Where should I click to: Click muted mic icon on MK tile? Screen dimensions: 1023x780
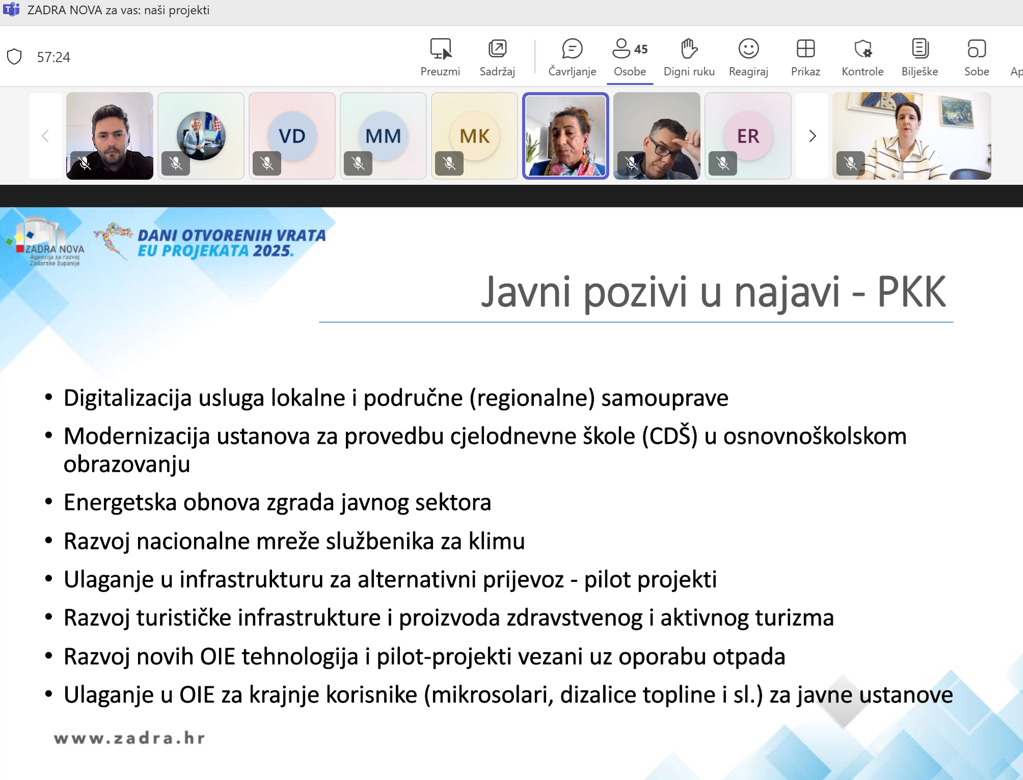click(x=449, y=163)
